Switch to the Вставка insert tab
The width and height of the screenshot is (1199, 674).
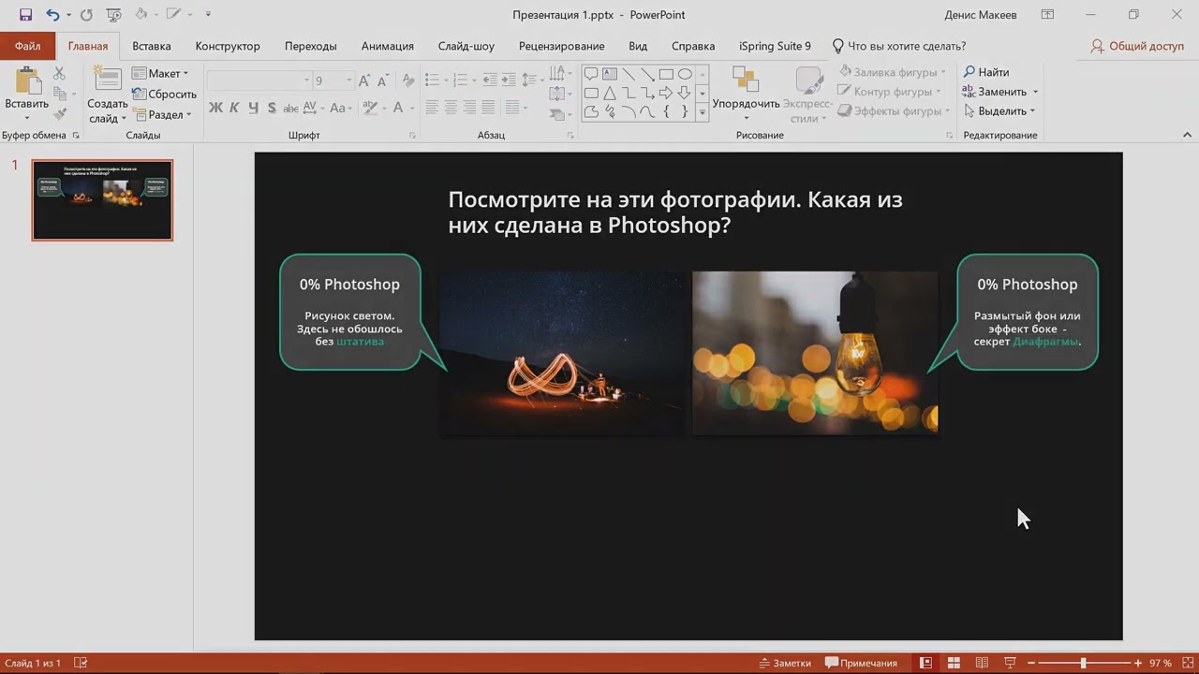pyautogui.click(x=152, y=46)
